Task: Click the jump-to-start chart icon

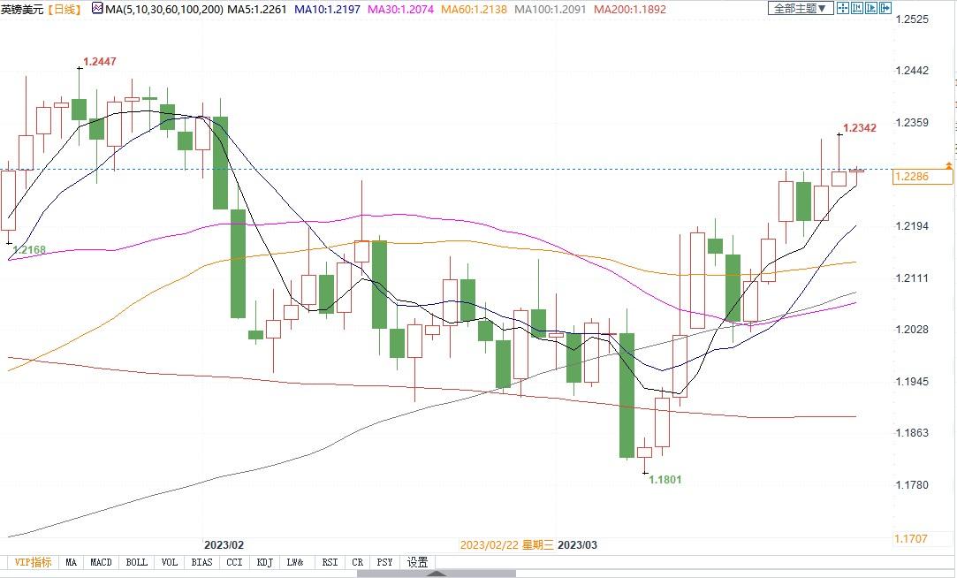Action: 857,8
